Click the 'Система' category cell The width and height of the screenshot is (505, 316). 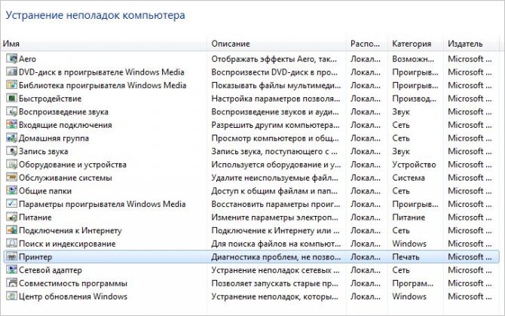pyautogui.click(x=409, y=178)
